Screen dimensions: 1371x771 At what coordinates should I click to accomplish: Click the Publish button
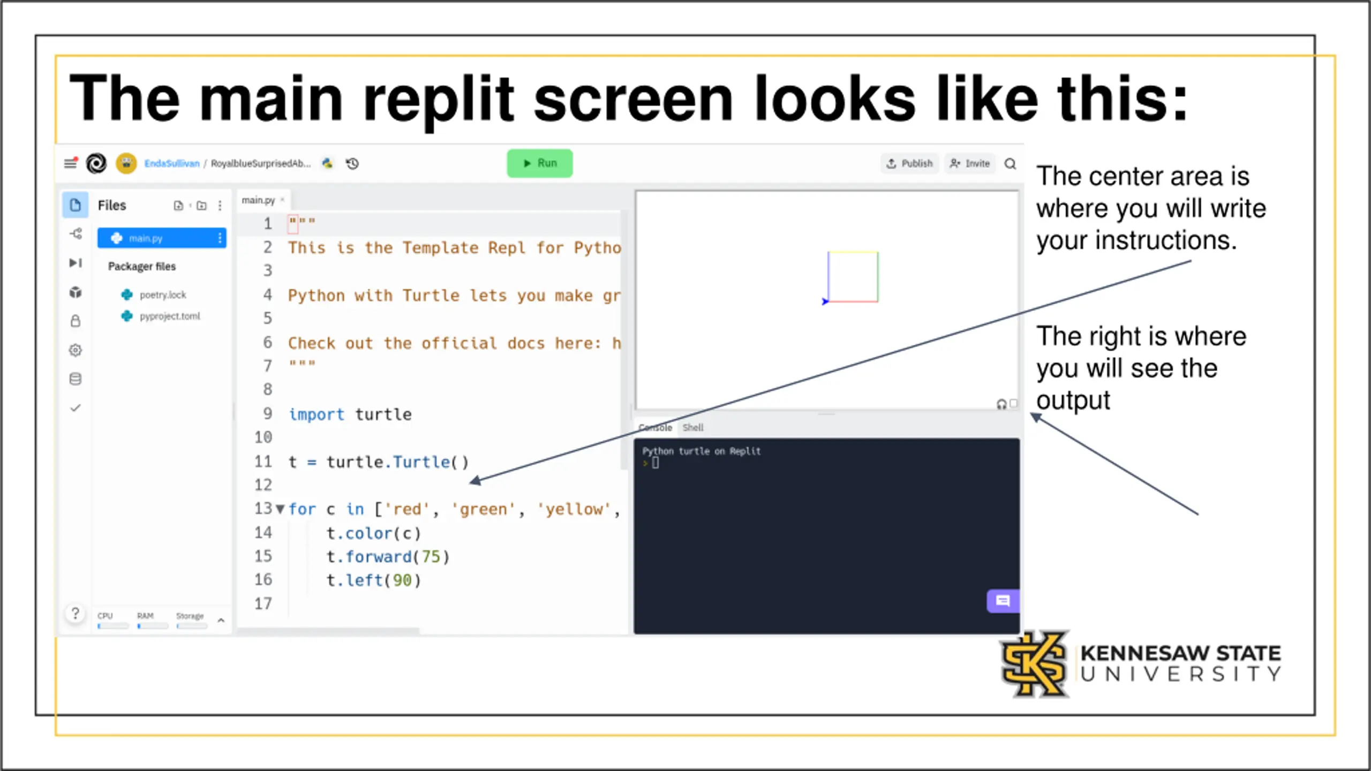point(909,163)
